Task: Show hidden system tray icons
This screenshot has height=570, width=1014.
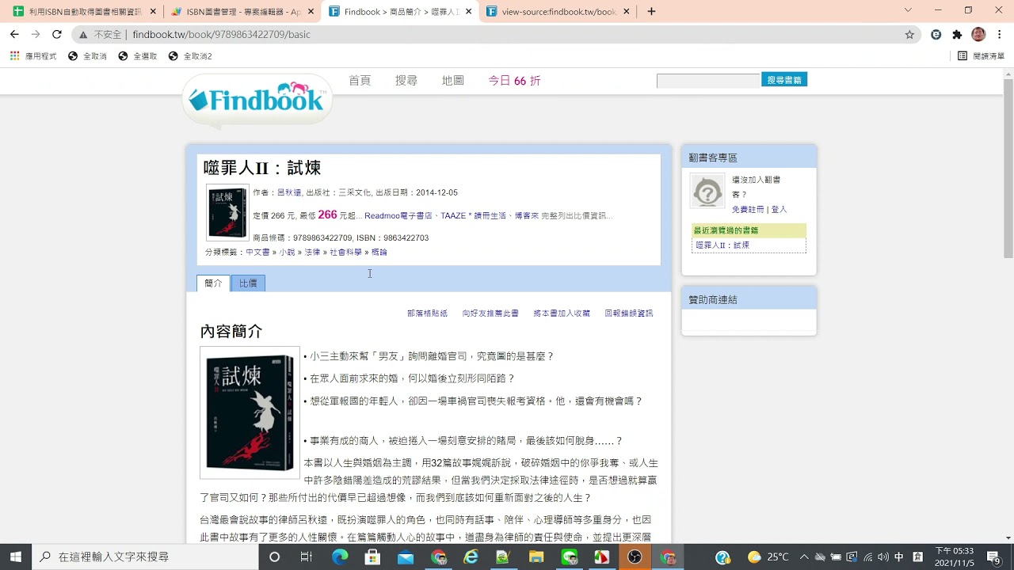Action: 804,557
